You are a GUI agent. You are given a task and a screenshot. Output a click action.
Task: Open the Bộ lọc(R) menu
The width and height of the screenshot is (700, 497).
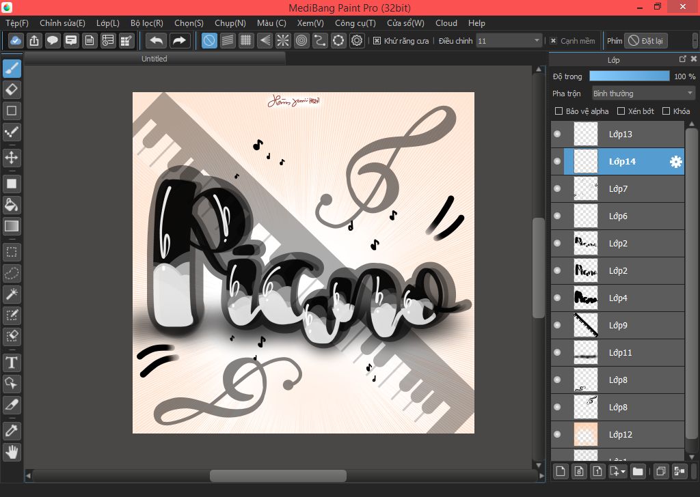[x=147, y=23]
